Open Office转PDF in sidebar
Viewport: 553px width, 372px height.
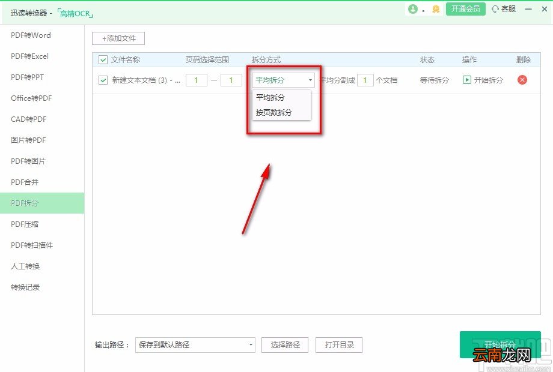[42, 98]
